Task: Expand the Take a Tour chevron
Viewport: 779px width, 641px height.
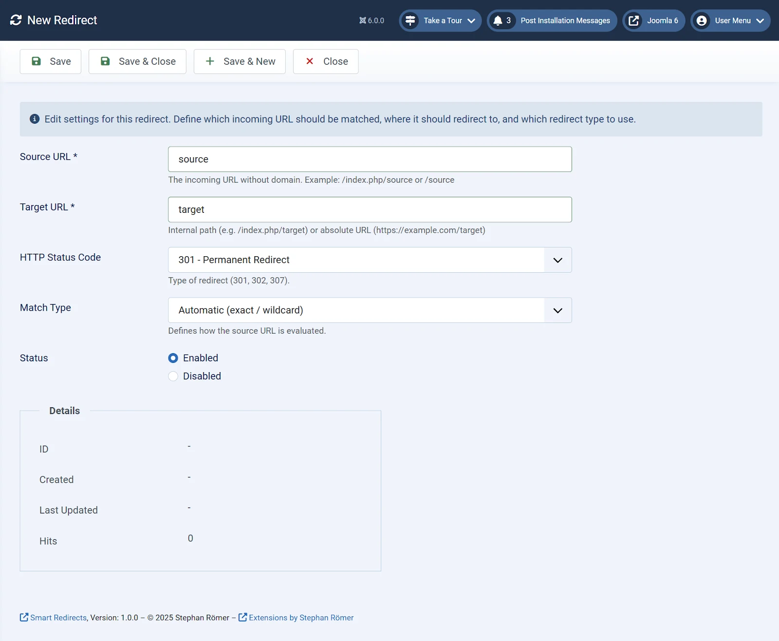Action: pos(471,21)
